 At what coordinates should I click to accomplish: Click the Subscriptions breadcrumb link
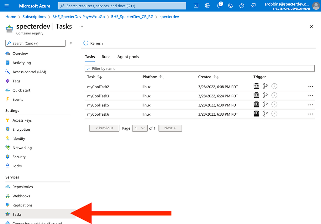point(34,17)
